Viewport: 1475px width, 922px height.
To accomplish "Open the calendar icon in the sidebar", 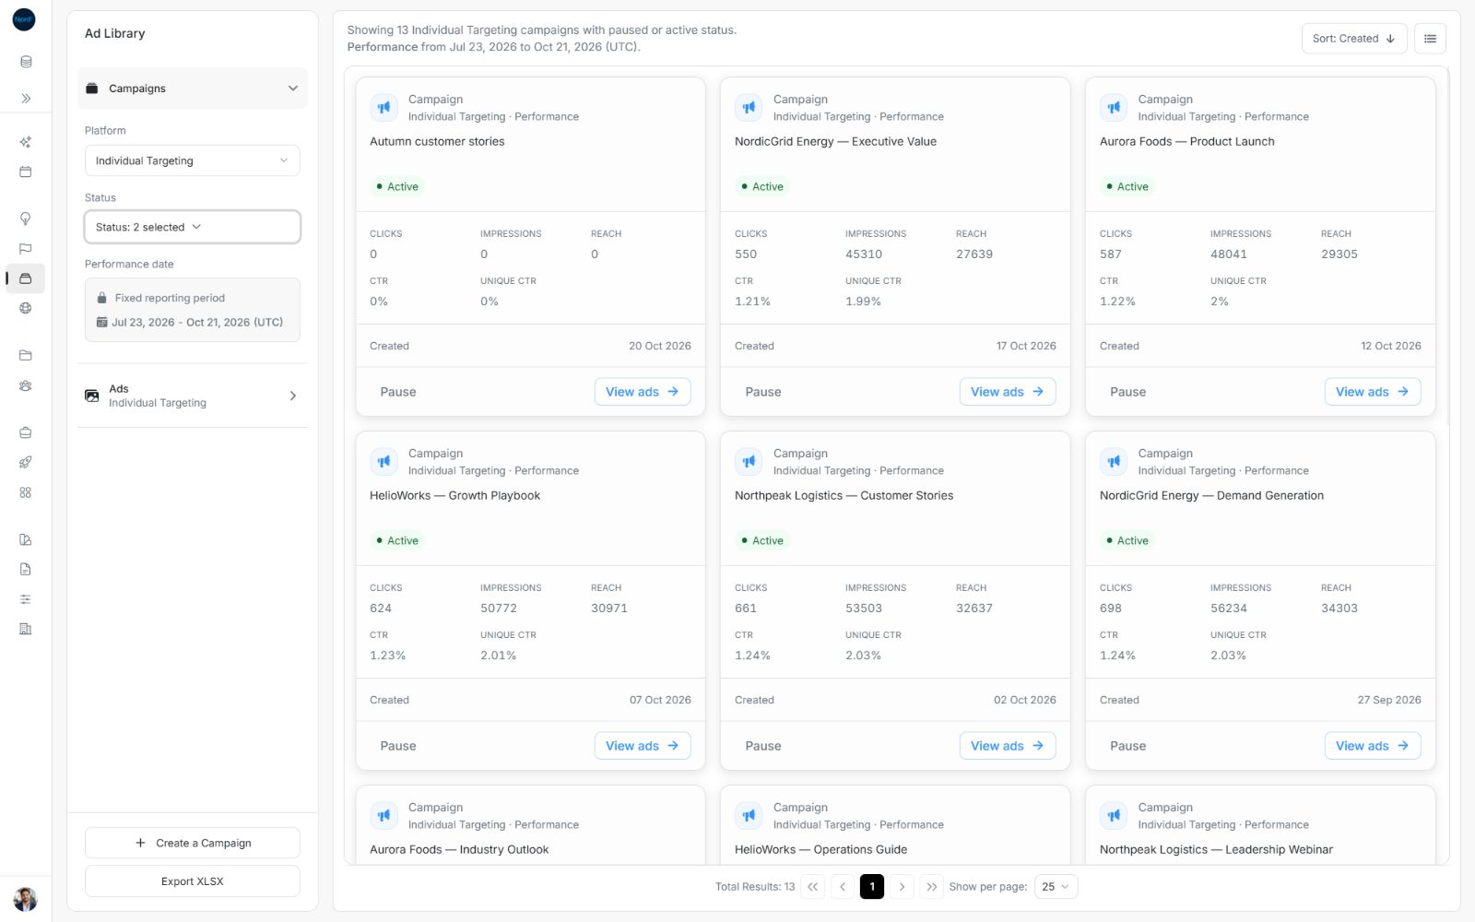I will [x=26, y=171].
